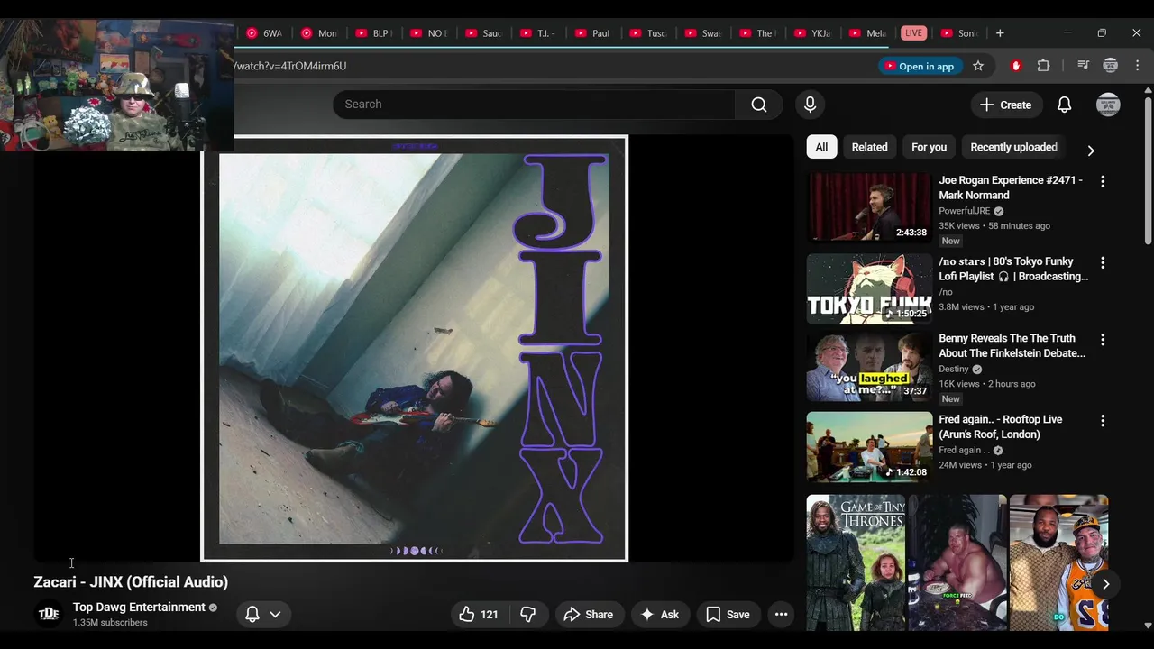The height and width of the screenshot is (649, 1154).
Task: Open the PowerfulJRE channel name
Action: pyautogui.click(x=965, y=211)
